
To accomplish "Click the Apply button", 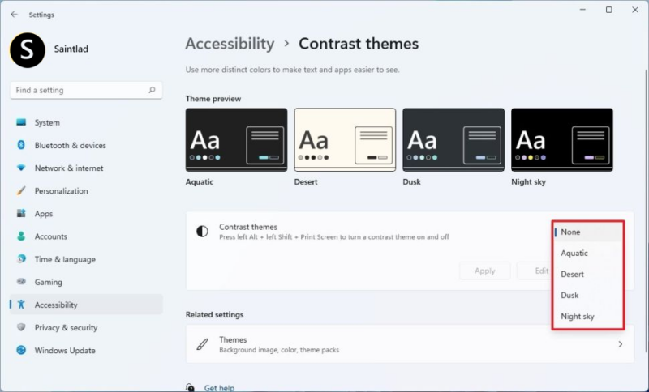I will click(484, 271).
